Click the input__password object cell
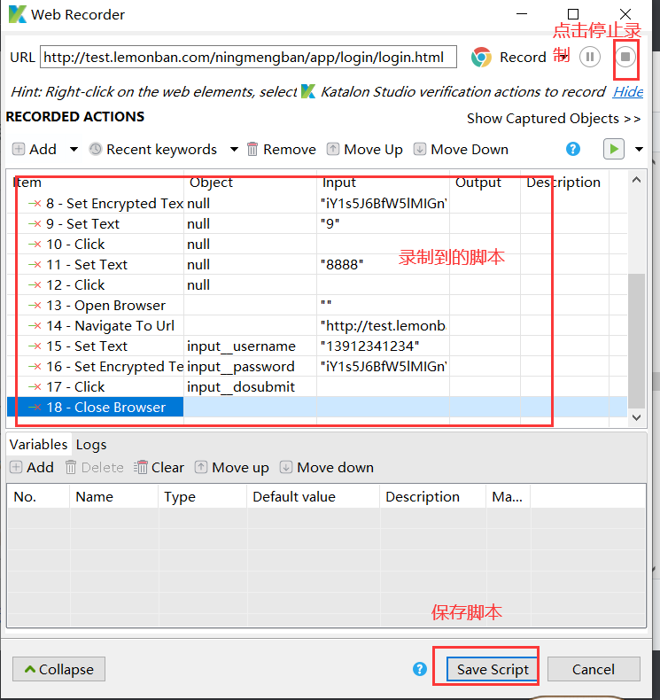The width and height of the screenshot is (660, 700). click(250, 367)
